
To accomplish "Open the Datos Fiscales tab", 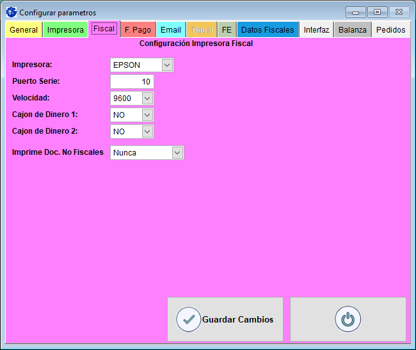I will pyautogui.click(x=268, y=30).
